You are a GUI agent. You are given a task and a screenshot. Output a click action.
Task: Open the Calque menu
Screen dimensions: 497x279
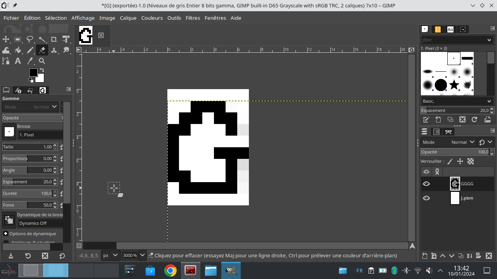(128, 18)
